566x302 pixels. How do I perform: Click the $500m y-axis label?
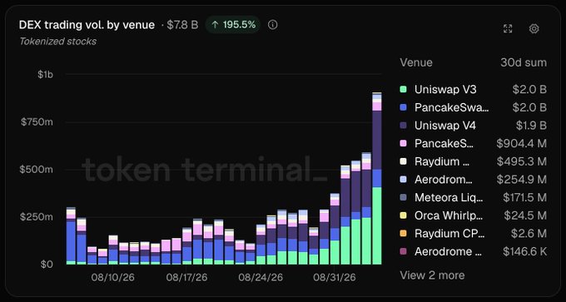point(37,170)
